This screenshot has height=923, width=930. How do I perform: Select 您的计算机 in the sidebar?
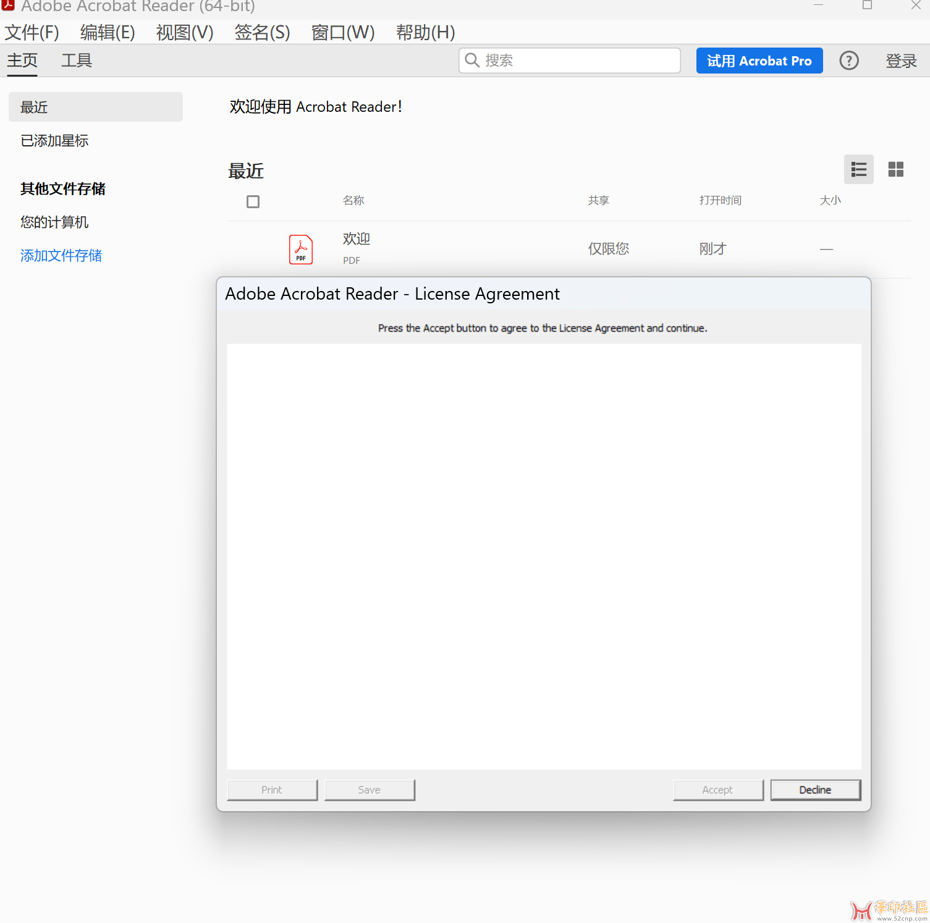point(54,222)
